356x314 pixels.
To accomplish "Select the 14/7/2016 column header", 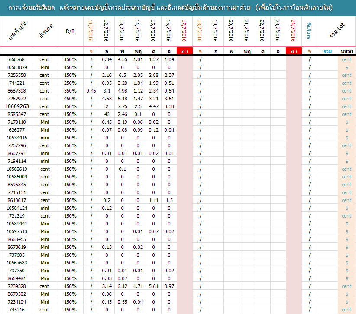I will tap(138, 31).
